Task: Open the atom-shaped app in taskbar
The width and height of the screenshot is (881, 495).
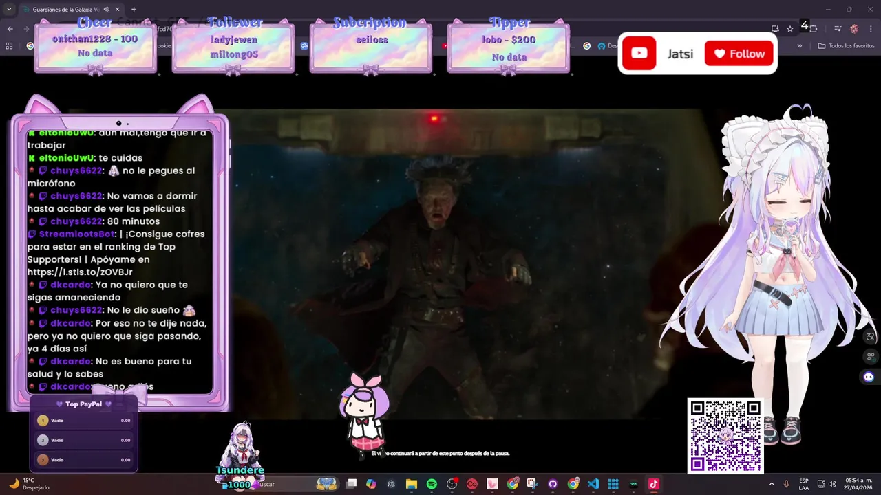Action: 391,484
